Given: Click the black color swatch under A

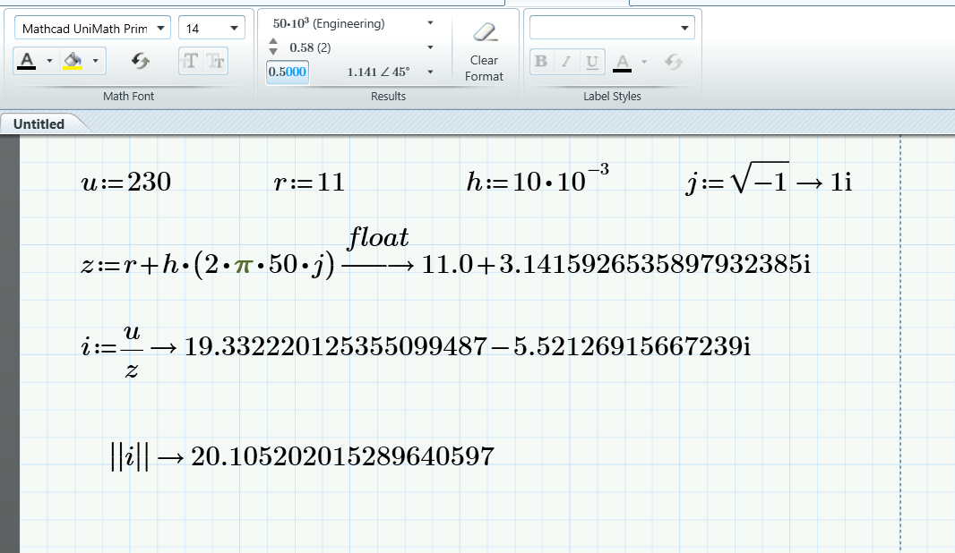Looking at the screenshot, I should tap(28, 67).
